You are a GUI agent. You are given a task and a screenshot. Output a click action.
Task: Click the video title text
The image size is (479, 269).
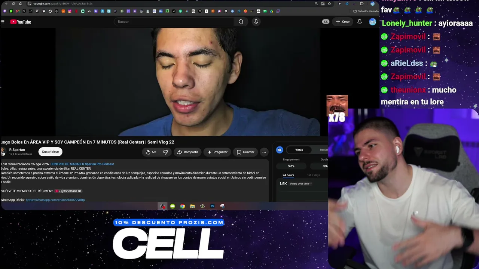pos(88,142)
